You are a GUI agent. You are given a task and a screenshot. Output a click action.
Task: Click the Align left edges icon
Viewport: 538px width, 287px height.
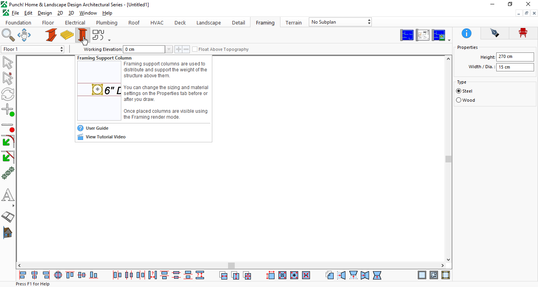coord(23,275)
